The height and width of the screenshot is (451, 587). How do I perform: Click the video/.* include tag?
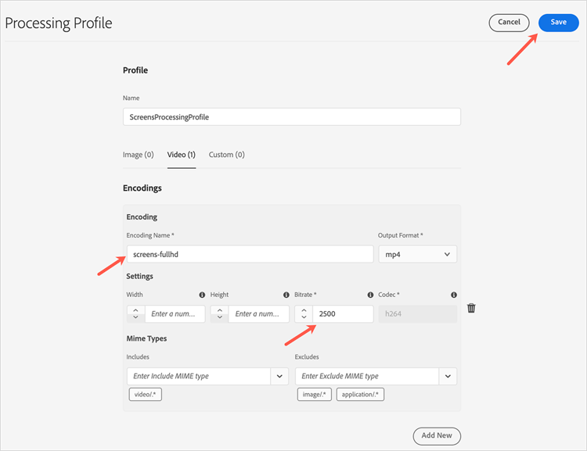click(x=146, y=395)
